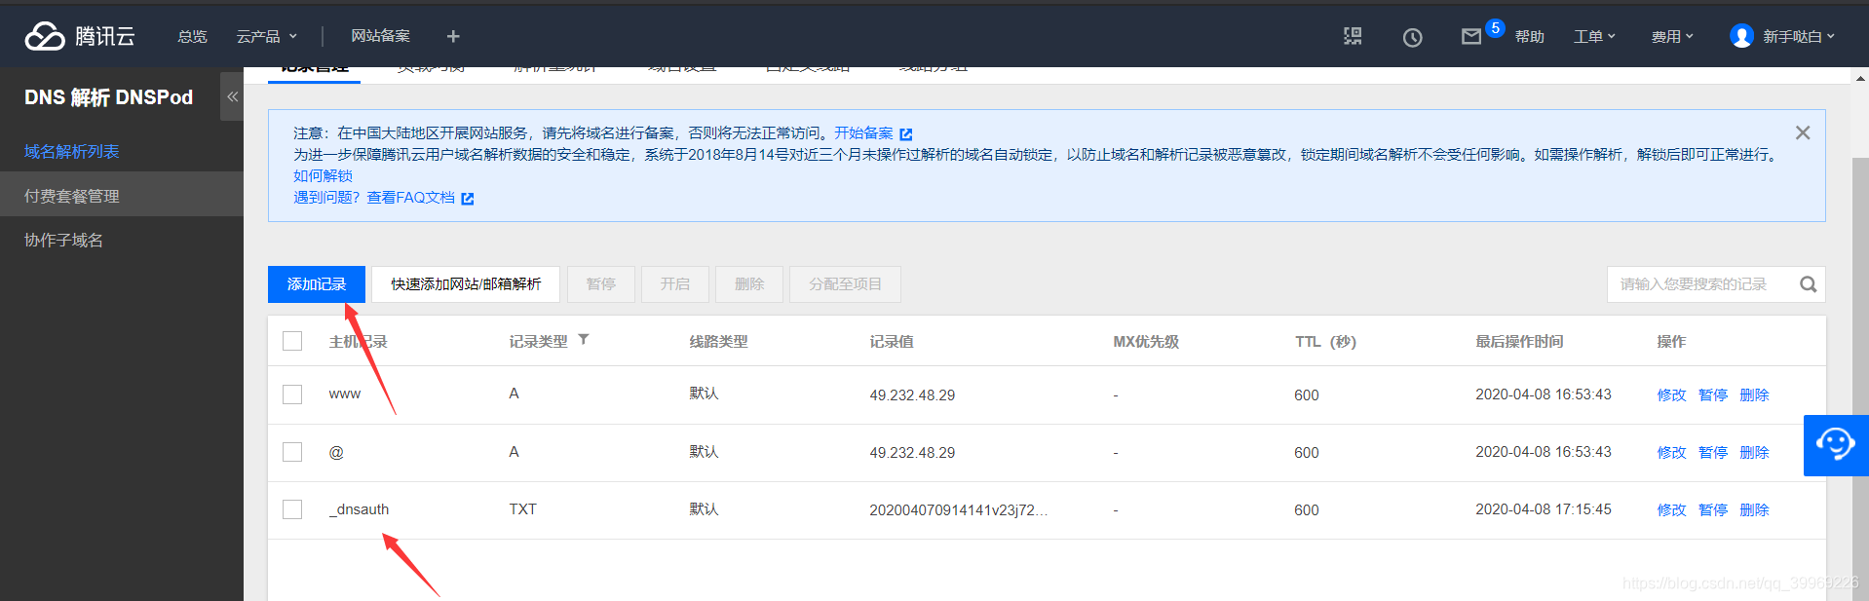Screen dimensions: 1869x601
Task: Click the search magnifier icon
Action: tap(1808, 284)
